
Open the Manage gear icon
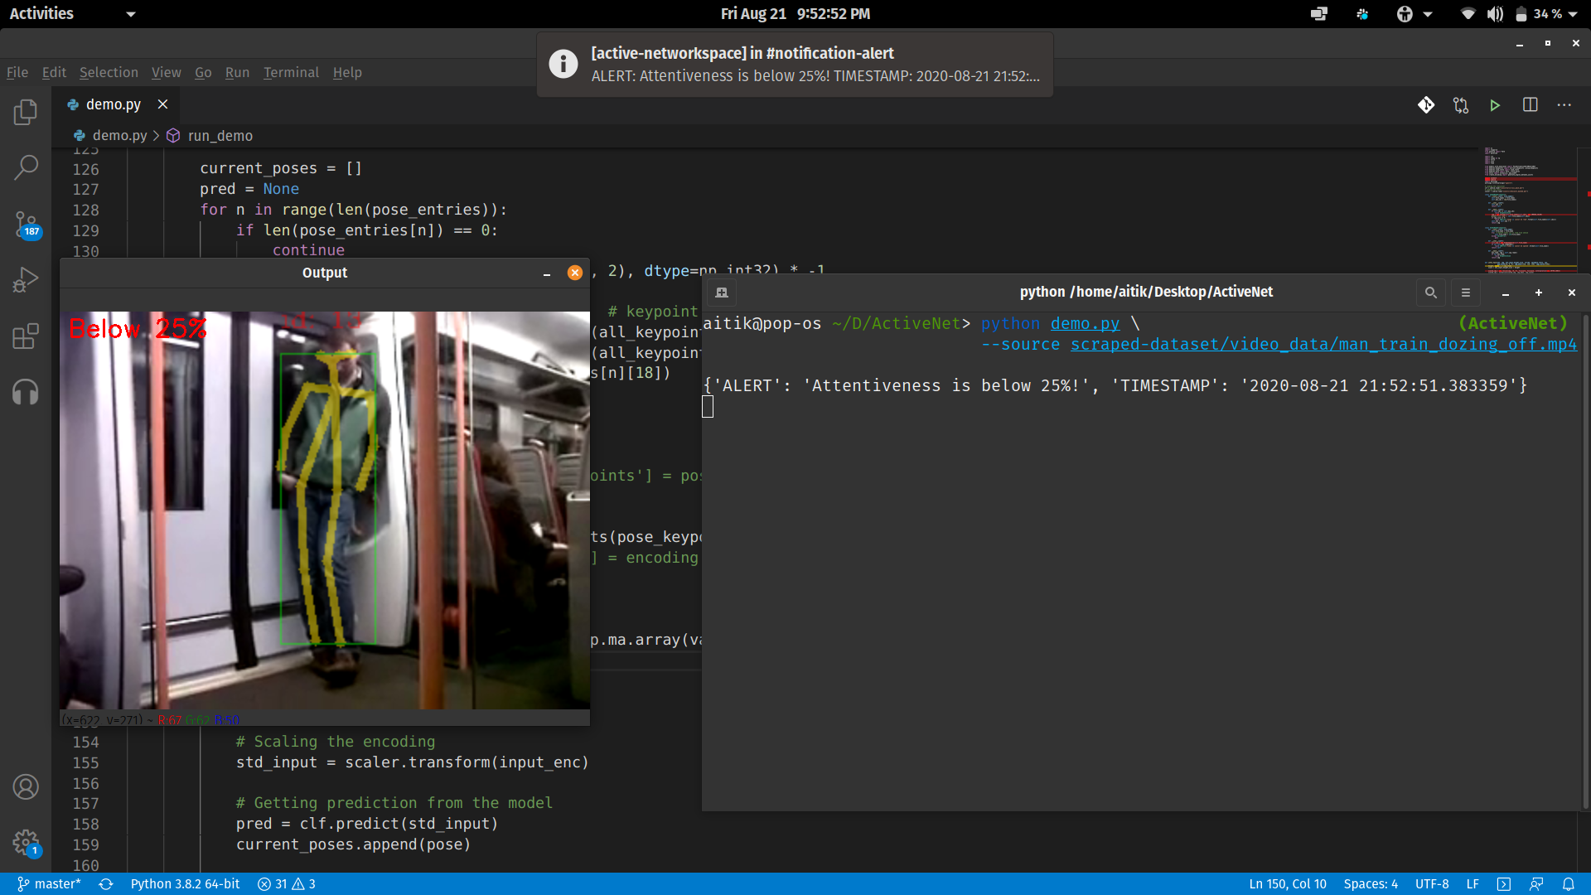pyautogui.click(x=26, y=843)
